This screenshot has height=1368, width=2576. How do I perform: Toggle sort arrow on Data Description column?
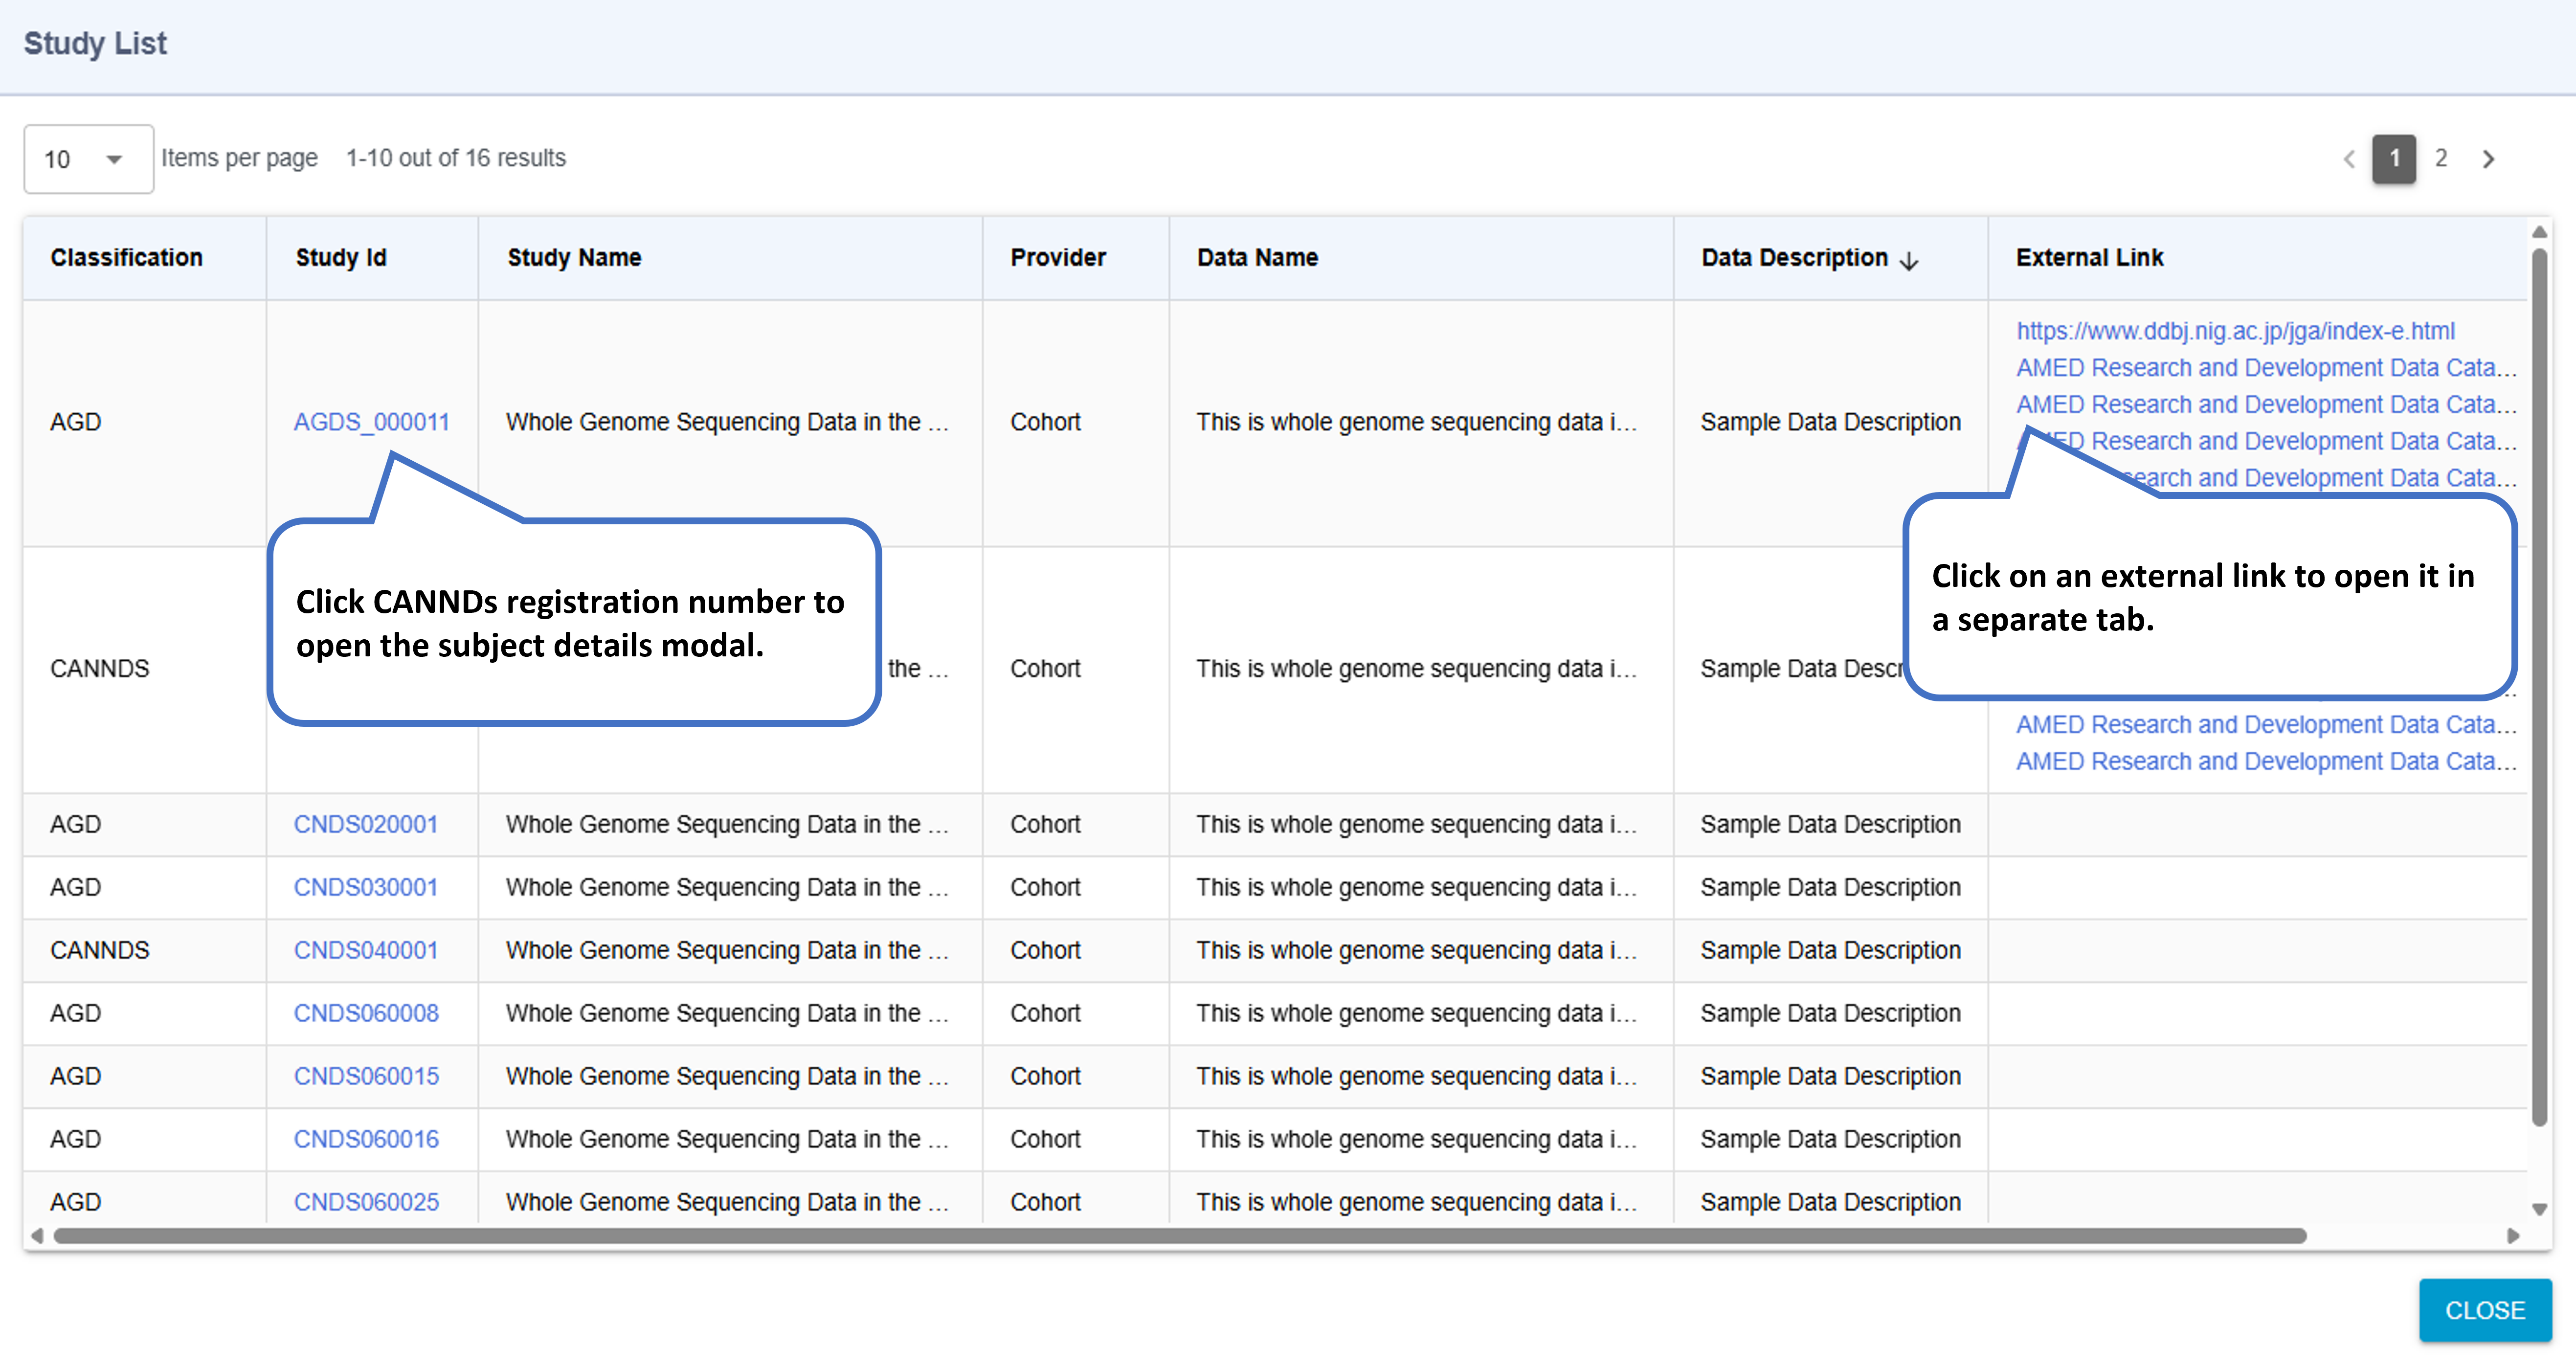(1909, 260)
